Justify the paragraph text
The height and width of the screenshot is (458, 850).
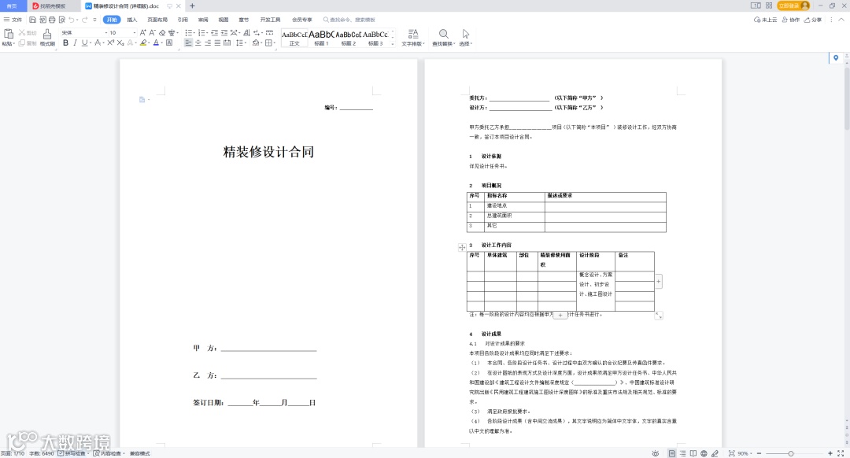pyautogui.click(x=217, y=42)
